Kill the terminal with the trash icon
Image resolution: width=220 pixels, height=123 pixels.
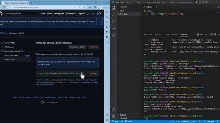click(215, 35)
